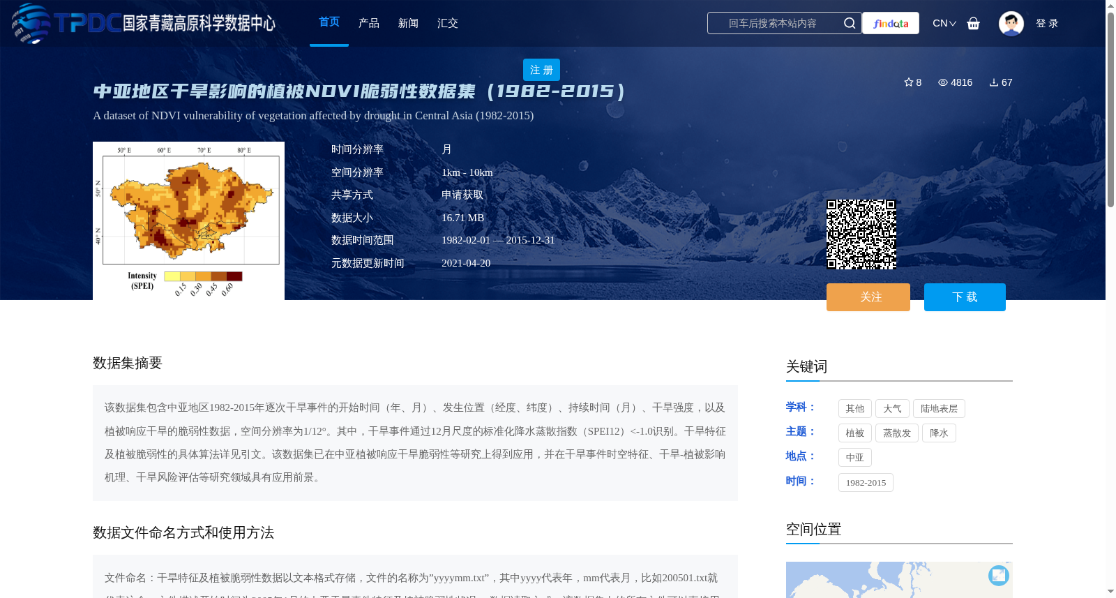Click the blue 下载 download button
1116x598 pixels.
965,297
